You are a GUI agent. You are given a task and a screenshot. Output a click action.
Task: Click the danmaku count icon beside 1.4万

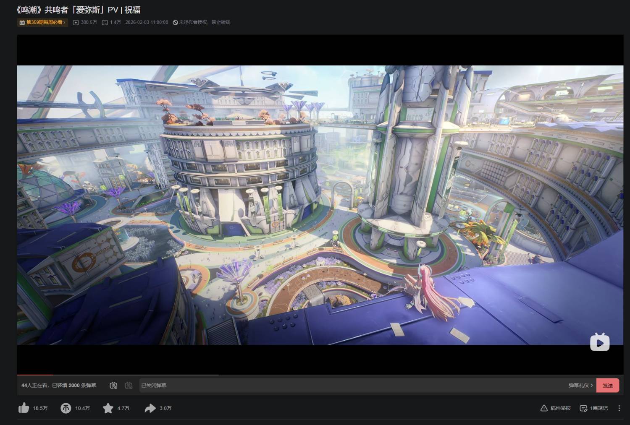point(105,22)
